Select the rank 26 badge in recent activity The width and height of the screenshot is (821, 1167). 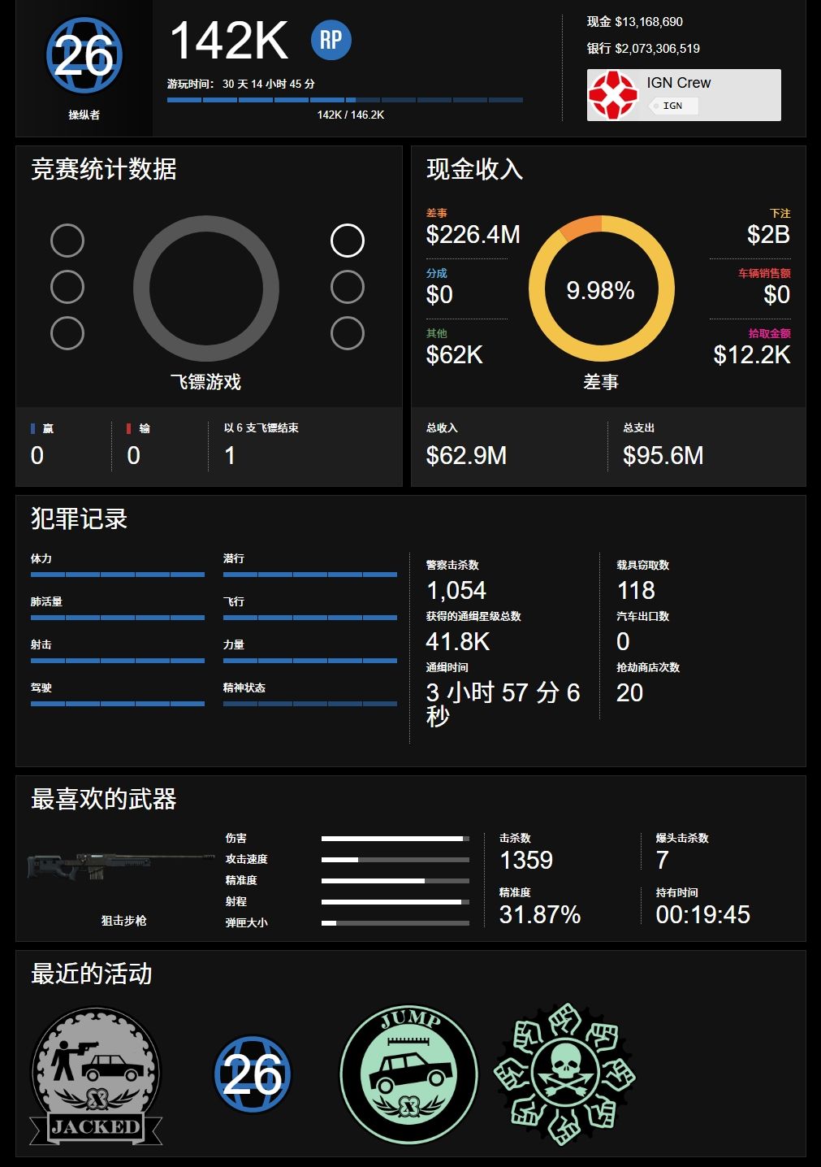point(253,1074)
